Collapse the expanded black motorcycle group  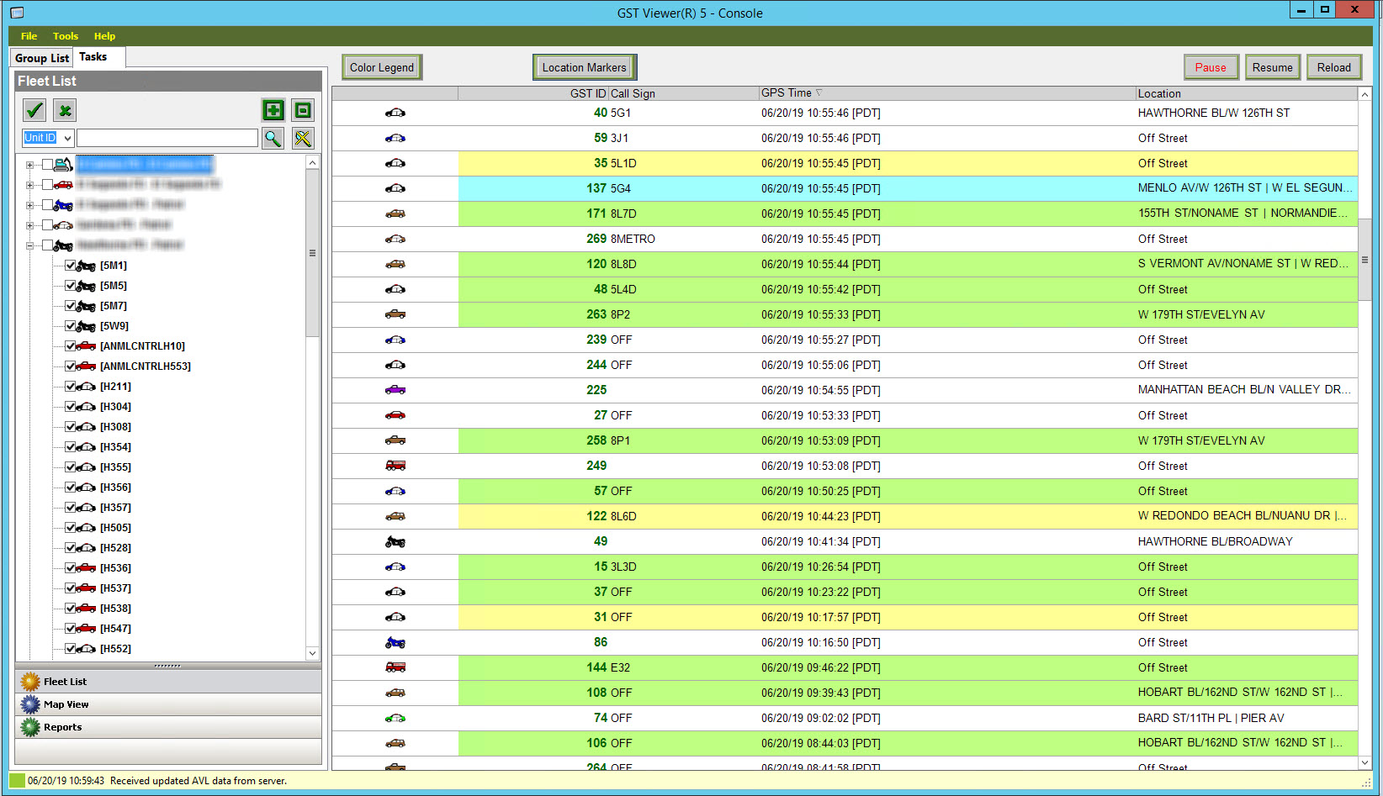30,245
